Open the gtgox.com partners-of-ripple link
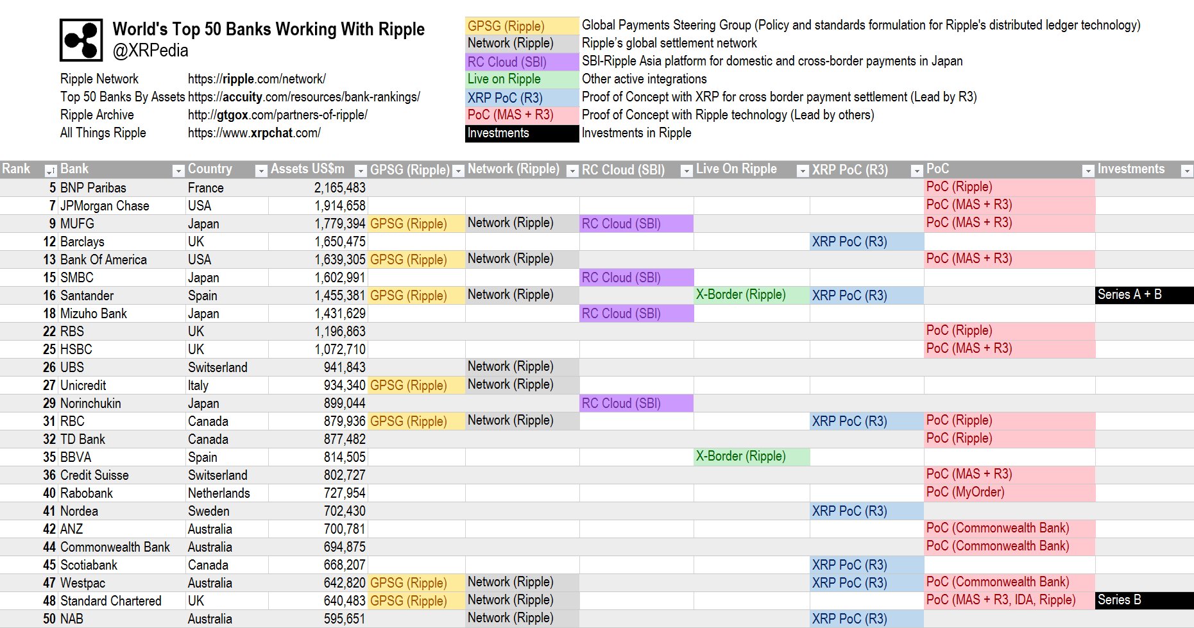Screen dimensions: 1194x628 pos(277,115)
